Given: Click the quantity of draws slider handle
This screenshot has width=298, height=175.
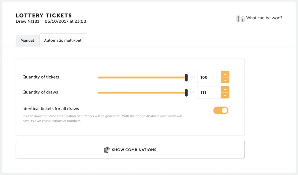Looking at the screenshot, I should (x=186, y=93).
